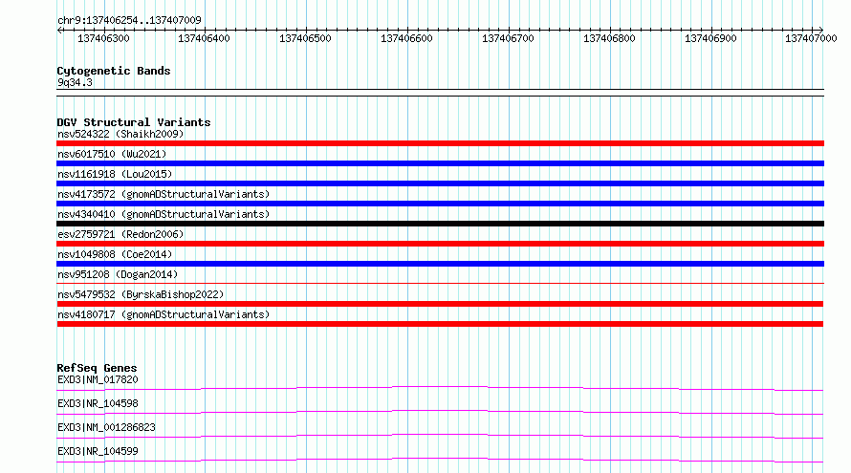Screen dimensions: 851x473
Task: Click the red bar for nsv5479532
Action: (x=440, y=304)
